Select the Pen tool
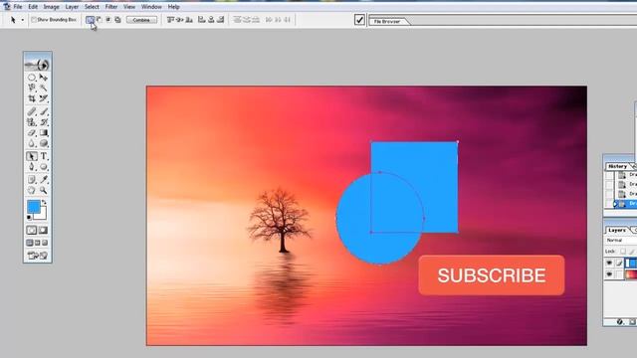The image size is (637, 358). [32, 167]
